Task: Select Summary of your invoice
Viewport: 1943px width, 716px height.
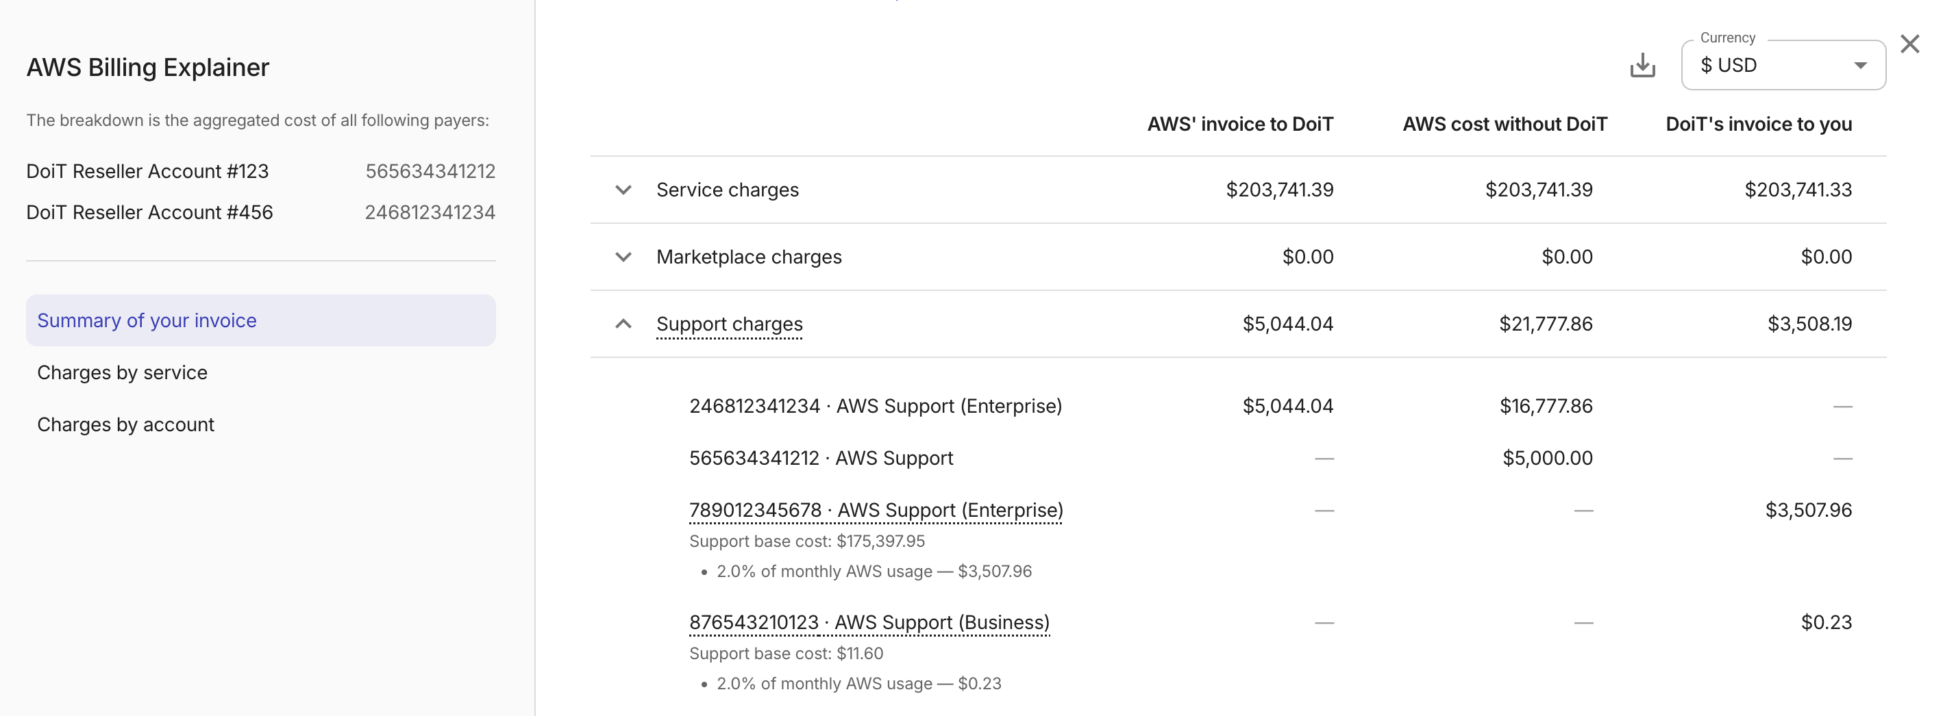Action: coord(260,320)
